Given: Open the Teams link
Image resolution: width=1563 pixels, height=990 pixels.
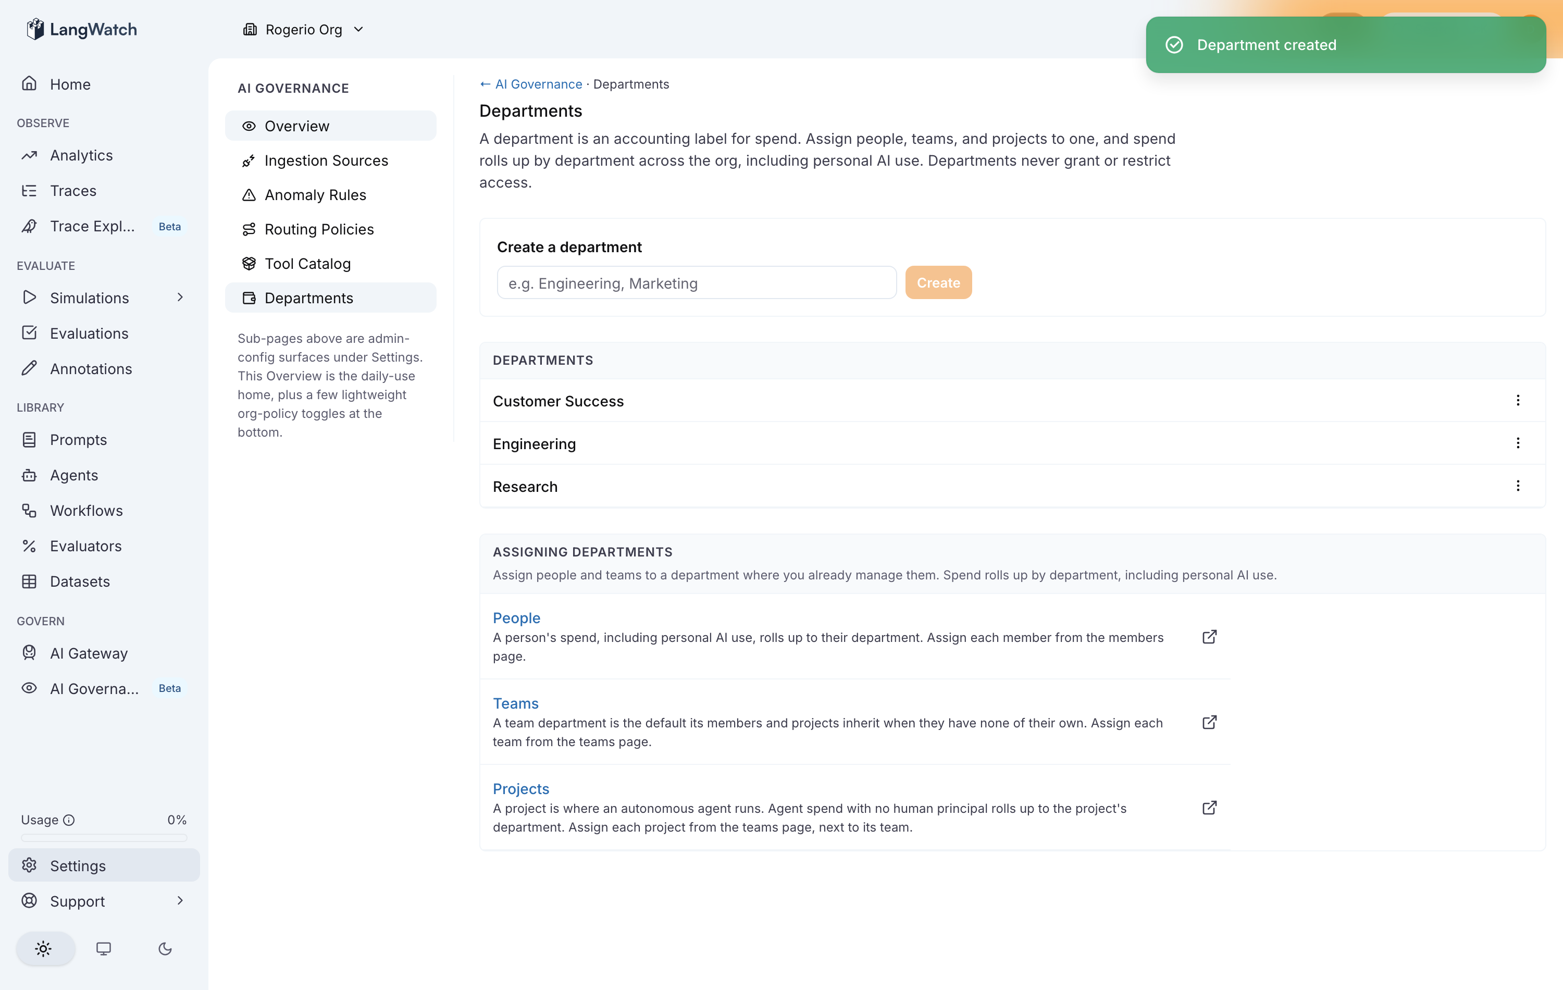Looking at the screenshot, I should 515,703.
